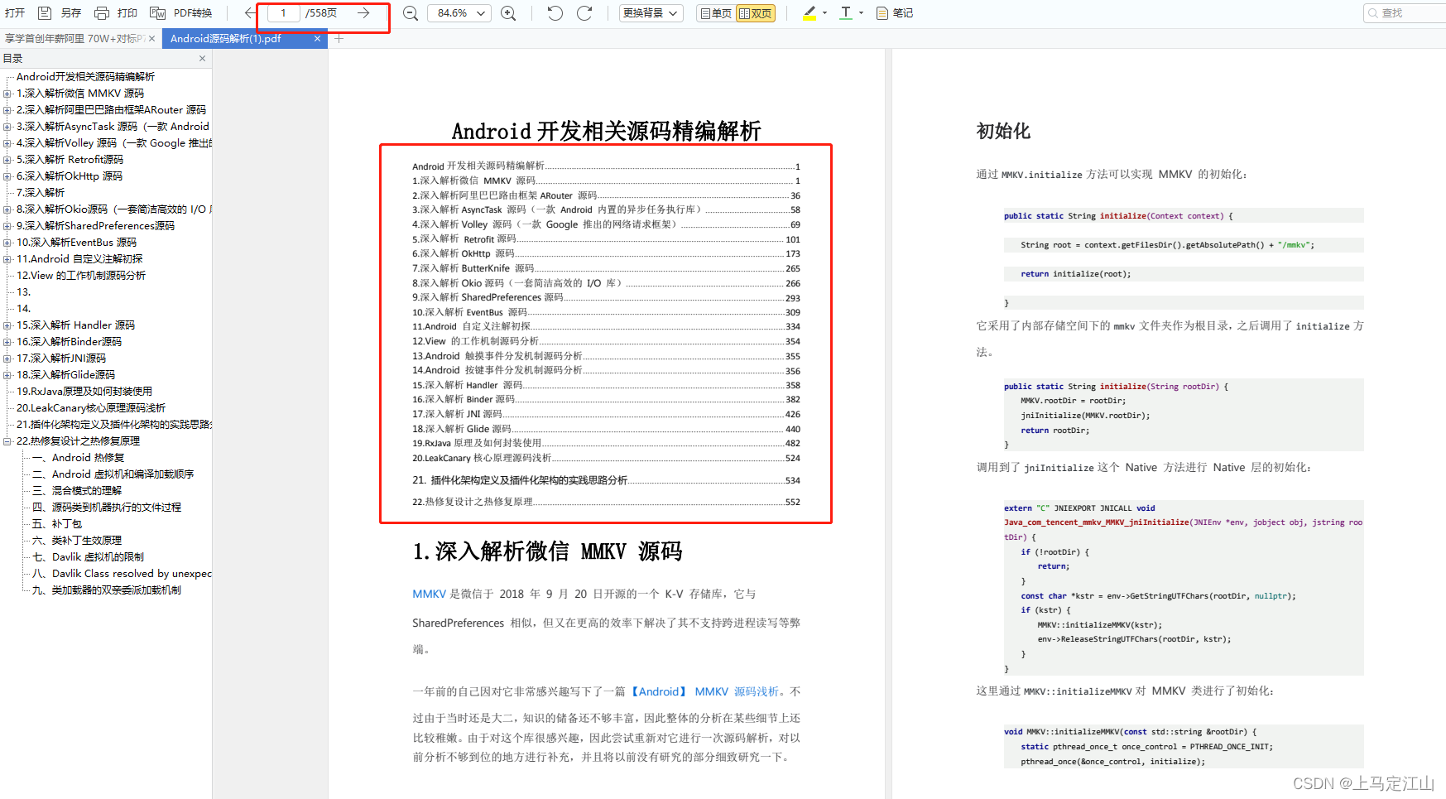1446x799 pixels.
Task: Rotate page counterclockwise
Action: pos(555,13)
